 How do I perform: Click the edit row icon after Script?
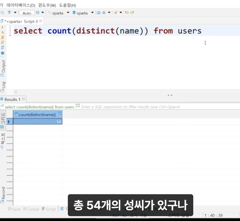(62, 209)
